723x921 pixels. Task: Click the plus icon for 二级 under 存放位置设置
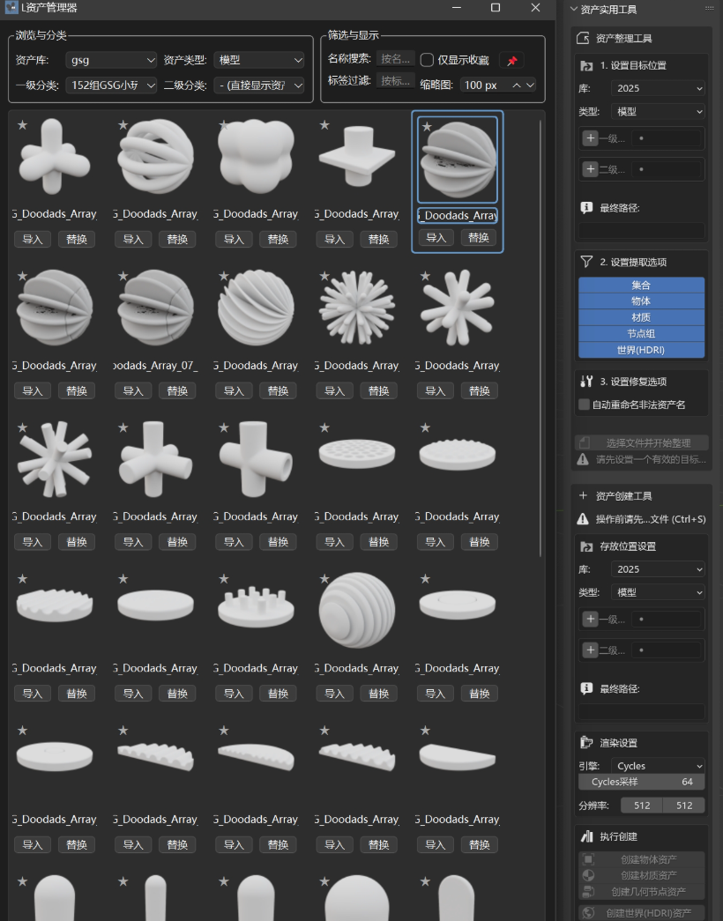click(x=590, y=650)
